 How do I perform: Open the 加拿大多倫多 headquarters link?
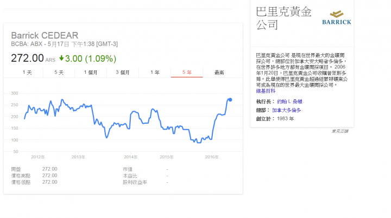[x=287, y=110]
